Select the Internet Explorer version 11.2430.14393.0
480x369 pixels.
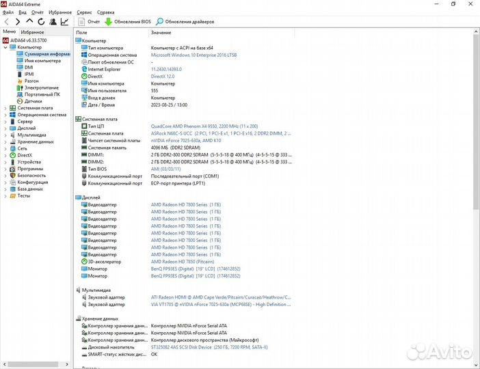(166, 70)
